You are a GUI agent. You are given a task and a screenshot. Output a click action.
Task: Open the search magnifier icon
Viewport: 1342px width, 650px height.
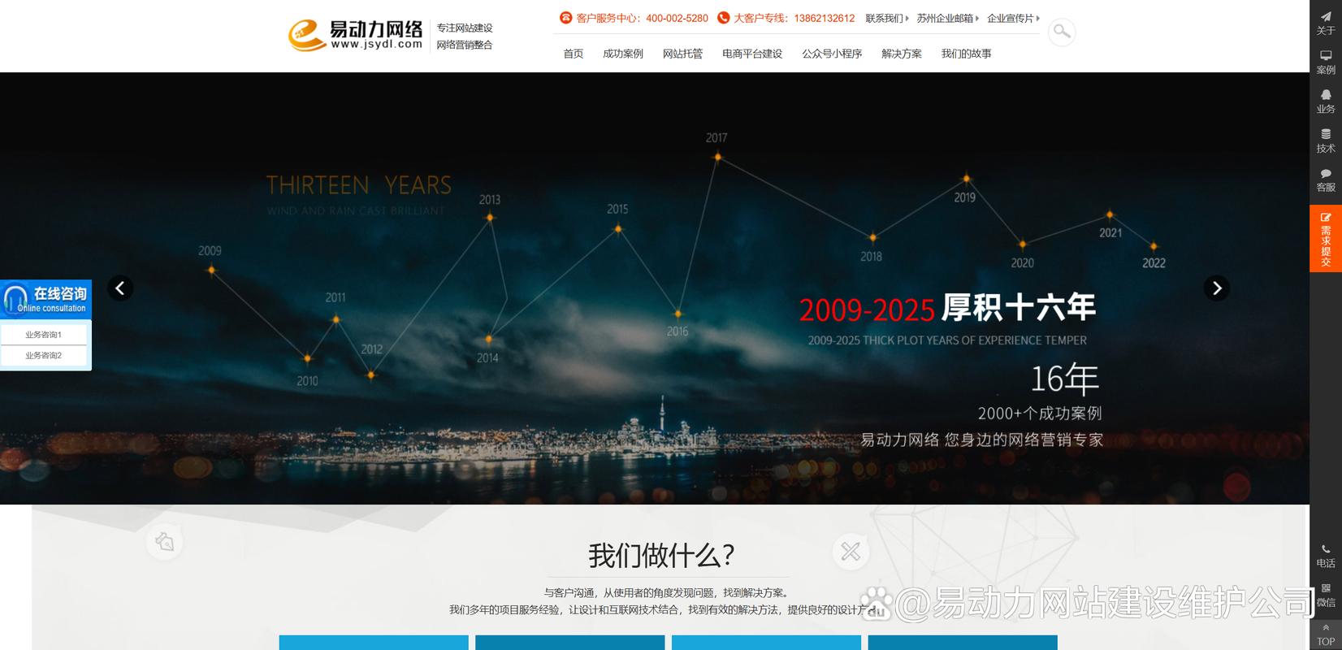1061,32
